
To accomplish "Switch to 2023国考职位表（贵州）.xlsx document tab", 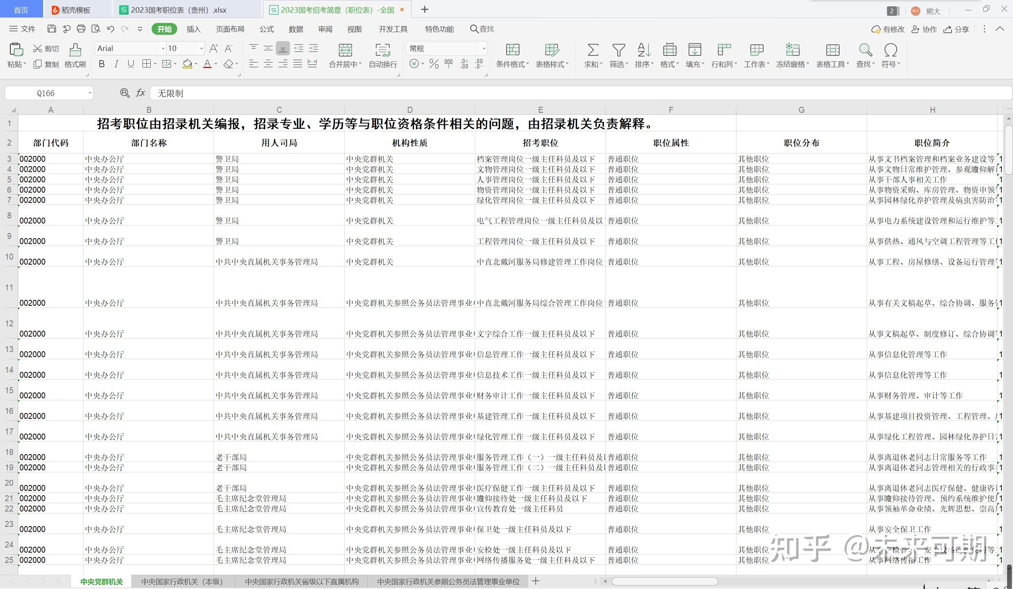I will pyautogui.click(x=187, y=9).
